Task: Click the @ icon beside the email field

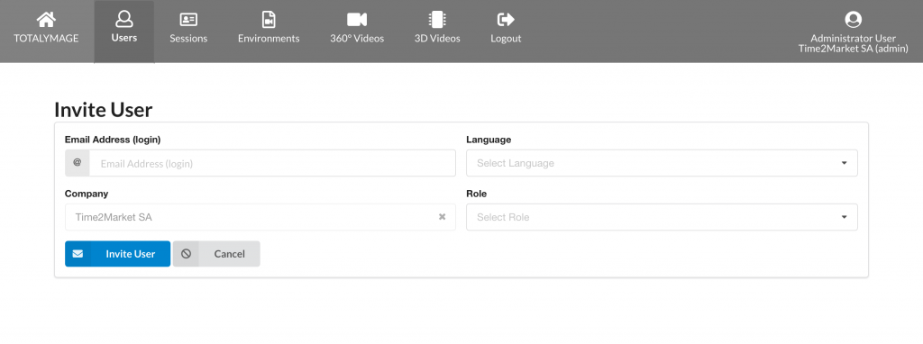Action: coord(78,163)
